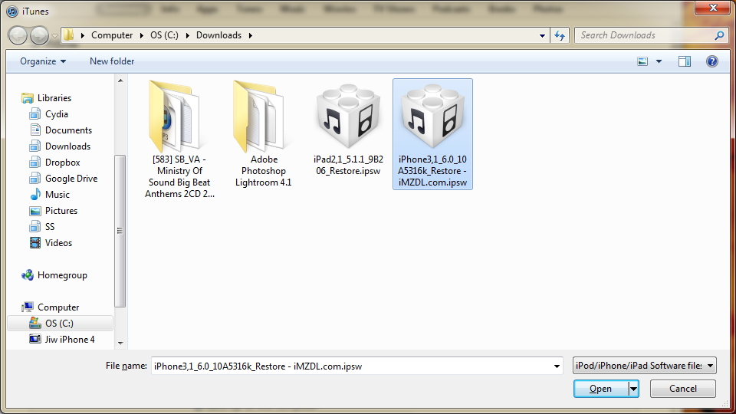Open the Open button split arrow
The image size is (736, 414).
click(634, 389)
